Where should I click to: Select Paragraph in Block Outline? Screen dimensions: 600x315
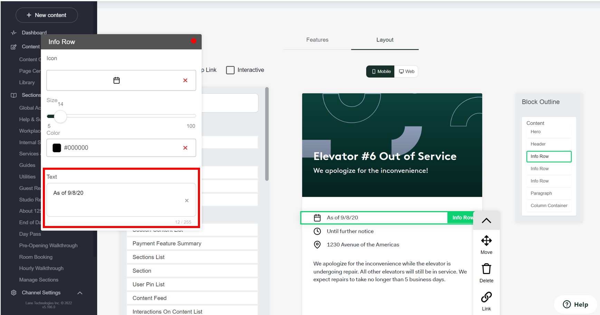[541, 193]
